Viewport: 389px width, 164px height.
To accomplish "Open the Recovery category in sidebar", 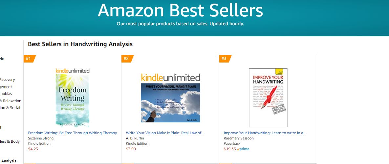I will [x=7, y=80].
